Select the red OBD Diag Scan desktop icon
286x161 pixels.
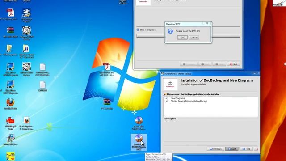point(10,123)
